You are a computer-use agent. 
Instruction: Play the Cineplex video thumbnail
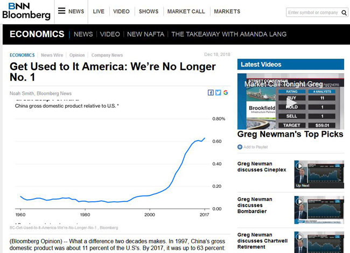pos(319,174)
